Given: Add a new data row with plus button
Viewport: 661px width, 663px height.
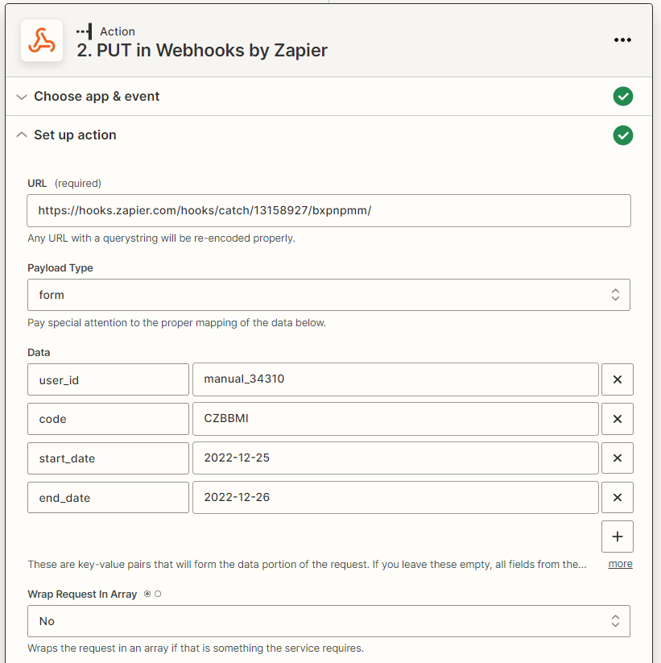Looking at the screenshot, I should point(618,537).
